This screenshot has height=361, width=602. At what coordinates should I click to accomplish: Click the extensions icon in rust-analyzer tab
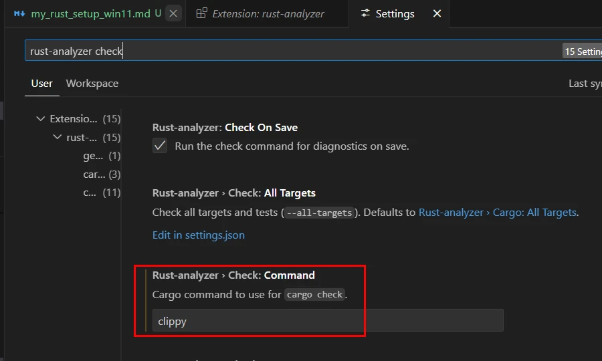coord(201,13)
